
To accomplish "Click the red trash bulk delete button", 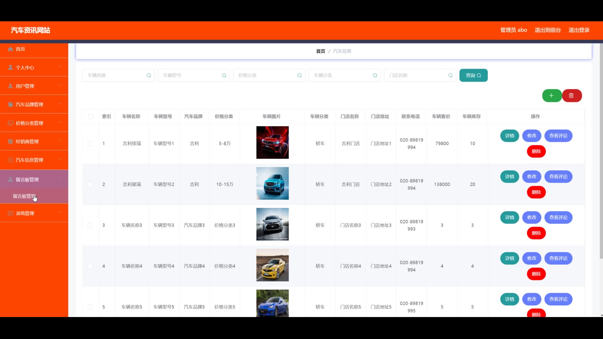I will [571, 95].
